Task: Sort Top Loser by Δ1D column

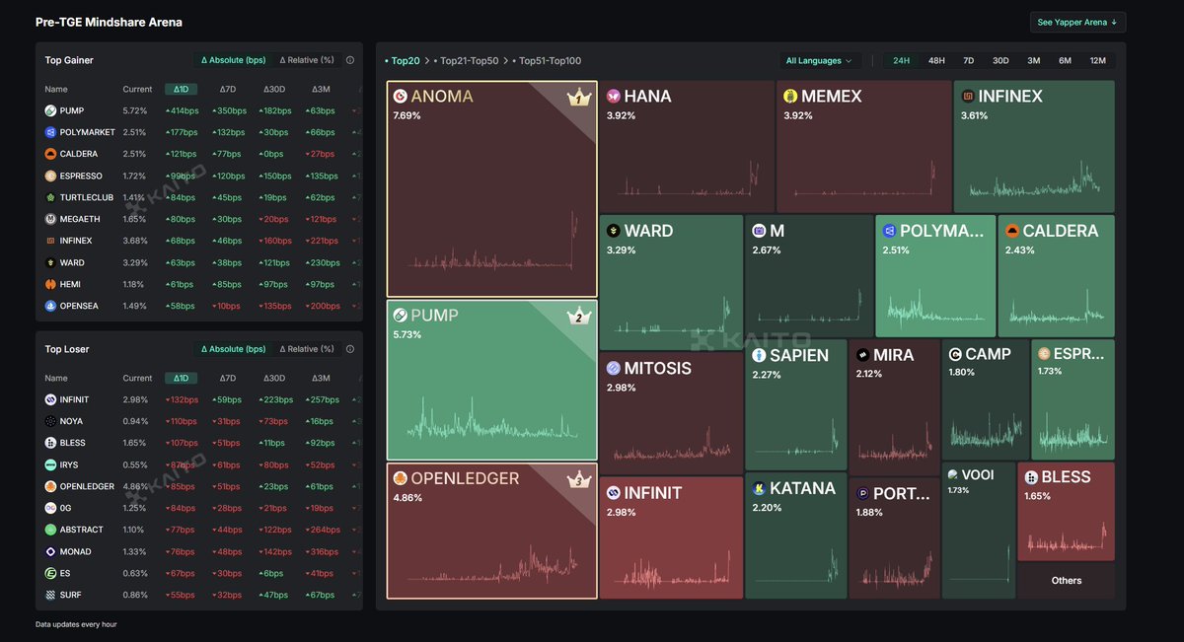Action: coord(181,378)
